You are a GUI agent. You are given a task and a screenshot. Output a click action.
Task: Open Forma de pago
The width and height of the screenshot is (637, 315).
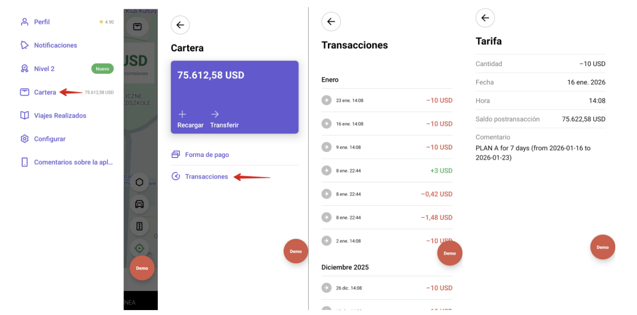pos(207,155)
